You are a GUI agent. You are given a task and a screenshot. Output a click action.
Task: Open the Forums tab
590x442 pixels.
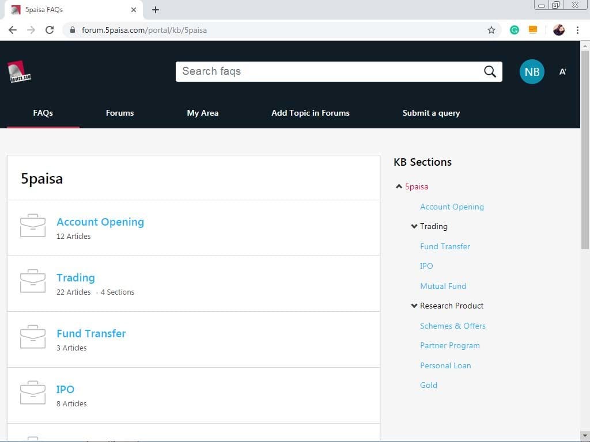[x=120, y=113]
